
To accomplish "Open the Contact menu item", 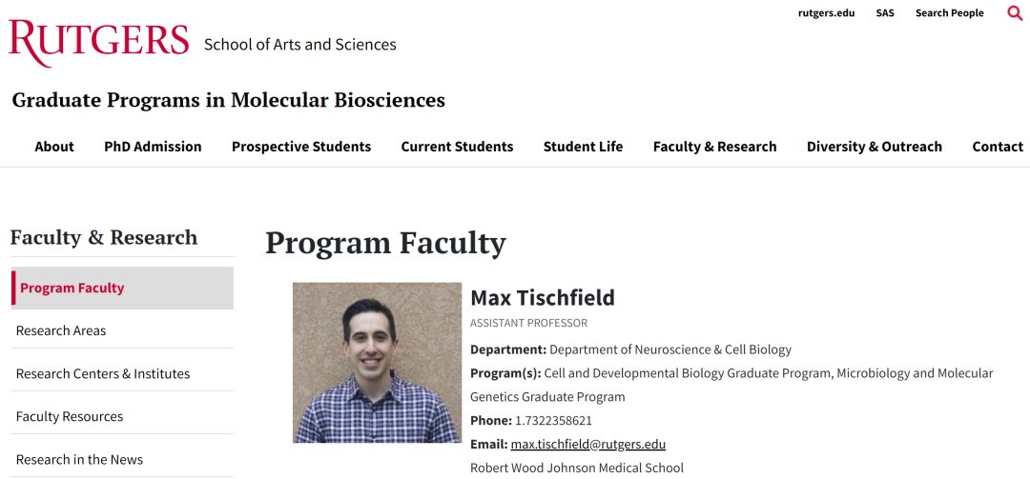I will [x=997, y=147].
